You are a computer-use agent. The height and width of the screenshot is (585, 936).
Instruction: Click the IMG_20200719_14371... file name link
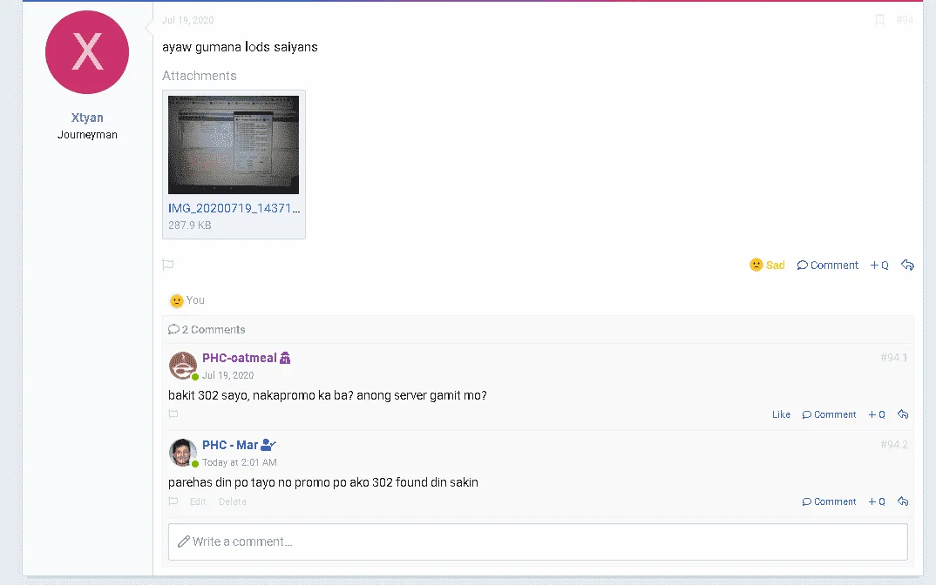(x=234, y=208)
